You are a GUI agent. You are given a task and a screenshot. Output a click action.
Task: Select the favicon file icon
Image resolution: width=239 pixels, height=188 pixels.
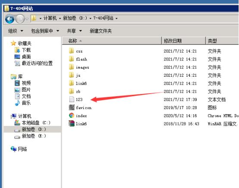[72, 107]
